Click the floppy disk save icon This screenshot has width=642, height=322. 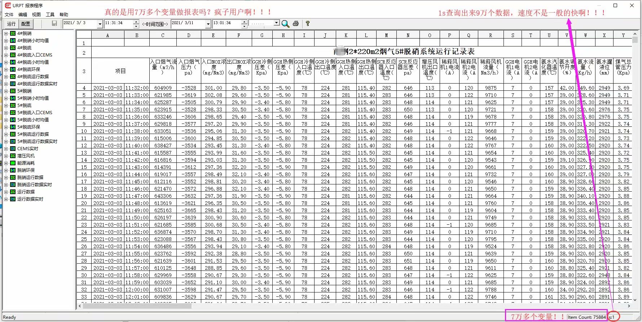54,23
